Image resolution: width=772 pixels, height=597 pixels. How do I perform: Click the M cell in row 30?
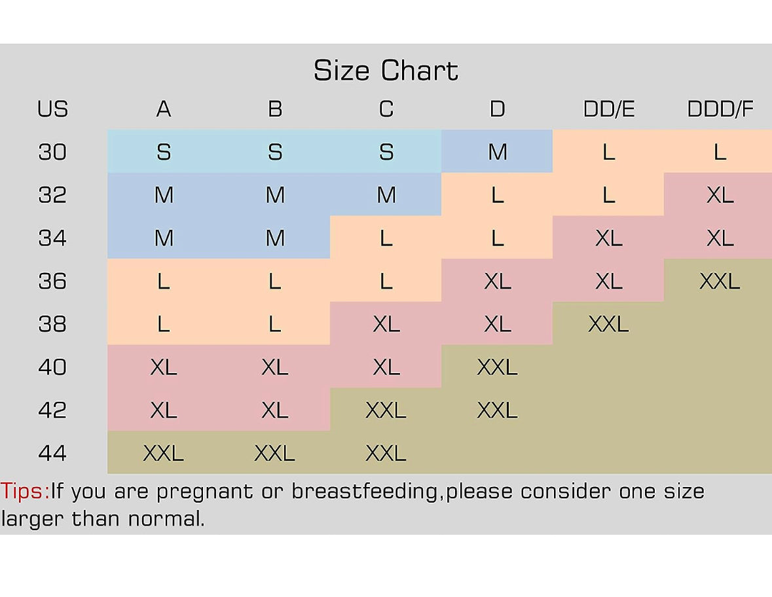[x=497, y=153]
